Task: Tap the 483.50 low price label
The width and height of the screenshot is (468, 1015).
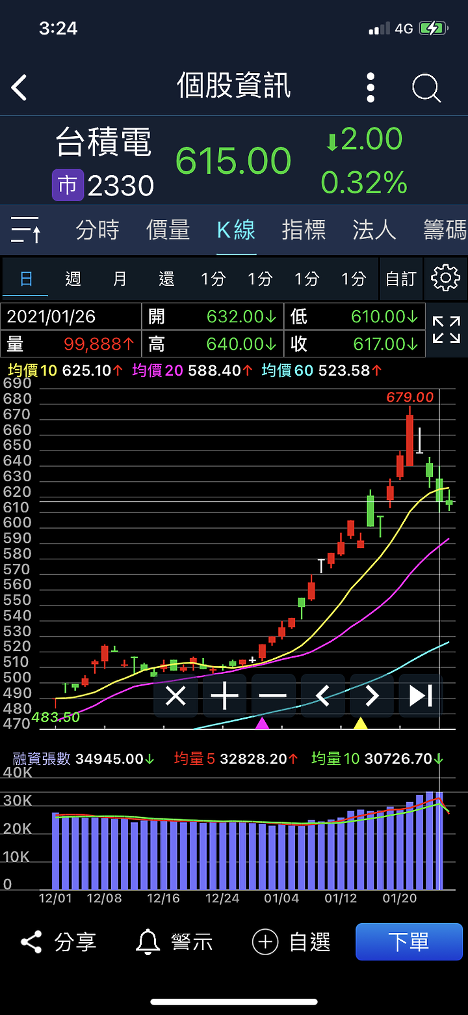Action: [x=55, y=717]
